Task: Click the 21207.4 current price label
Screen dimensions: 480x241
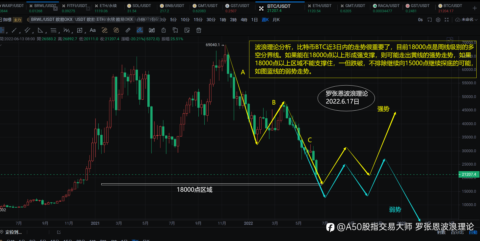Action: pyautogui.click(x=468, y=174)
